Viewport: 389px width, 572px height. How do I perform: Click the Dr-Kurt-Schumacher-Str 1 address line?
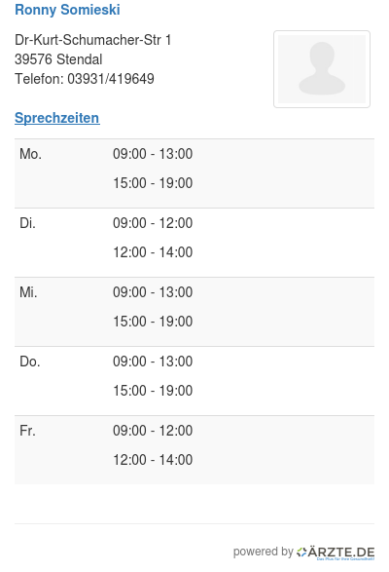point(93,40)
